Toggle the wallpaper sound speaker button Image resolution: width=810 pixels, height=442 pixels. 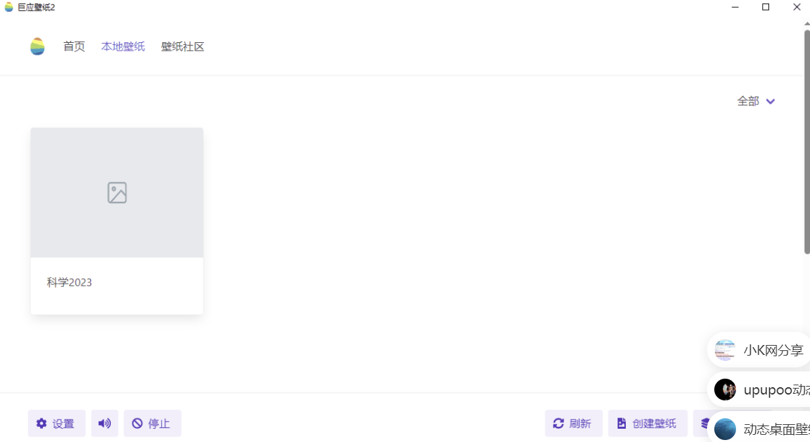pyautogui.click(x=104, y=424)
